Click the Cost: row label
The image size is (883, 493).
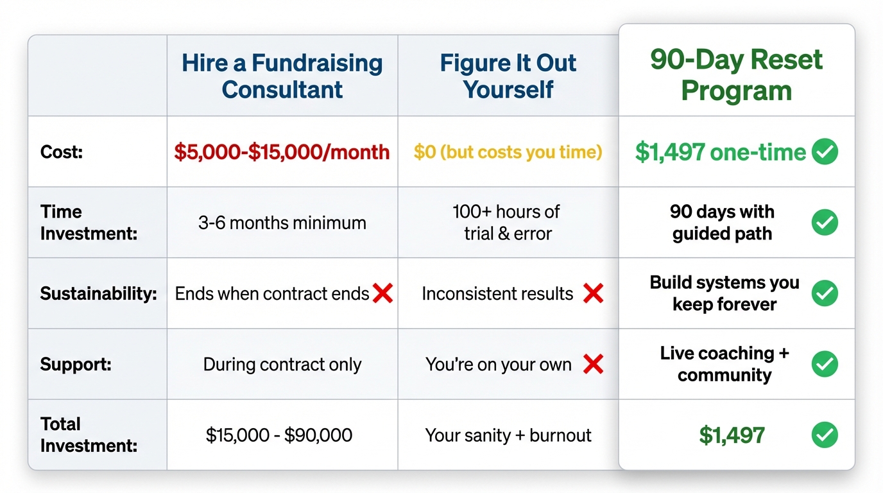pyautogui.click(x=61, y=152)
